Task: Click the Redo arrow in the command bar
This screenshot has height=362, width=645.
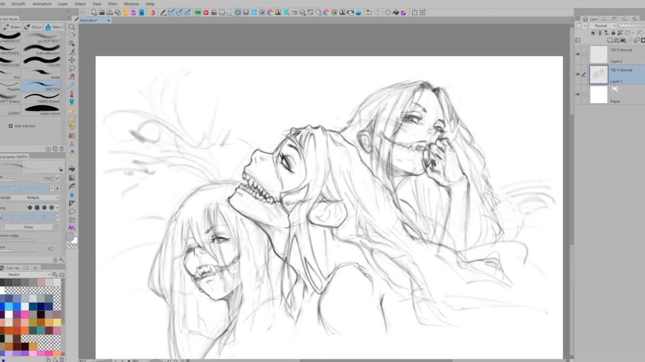Action: 377,12
